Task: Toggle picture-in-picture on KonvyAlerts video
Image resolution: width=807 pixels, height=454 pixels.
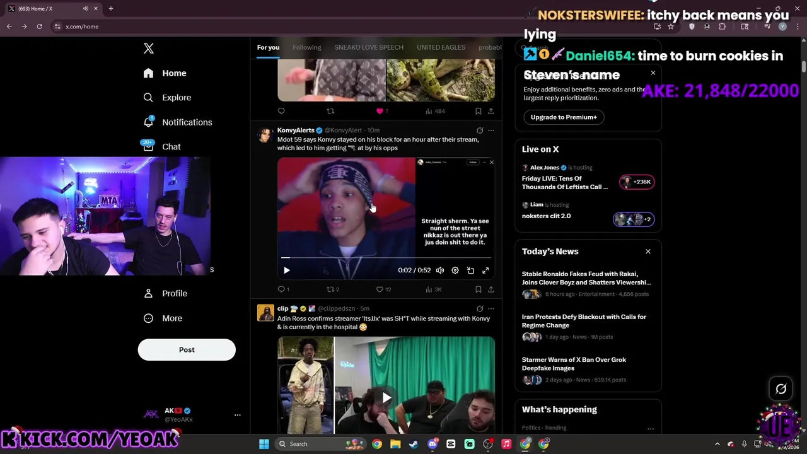Action: click(470, 271)
